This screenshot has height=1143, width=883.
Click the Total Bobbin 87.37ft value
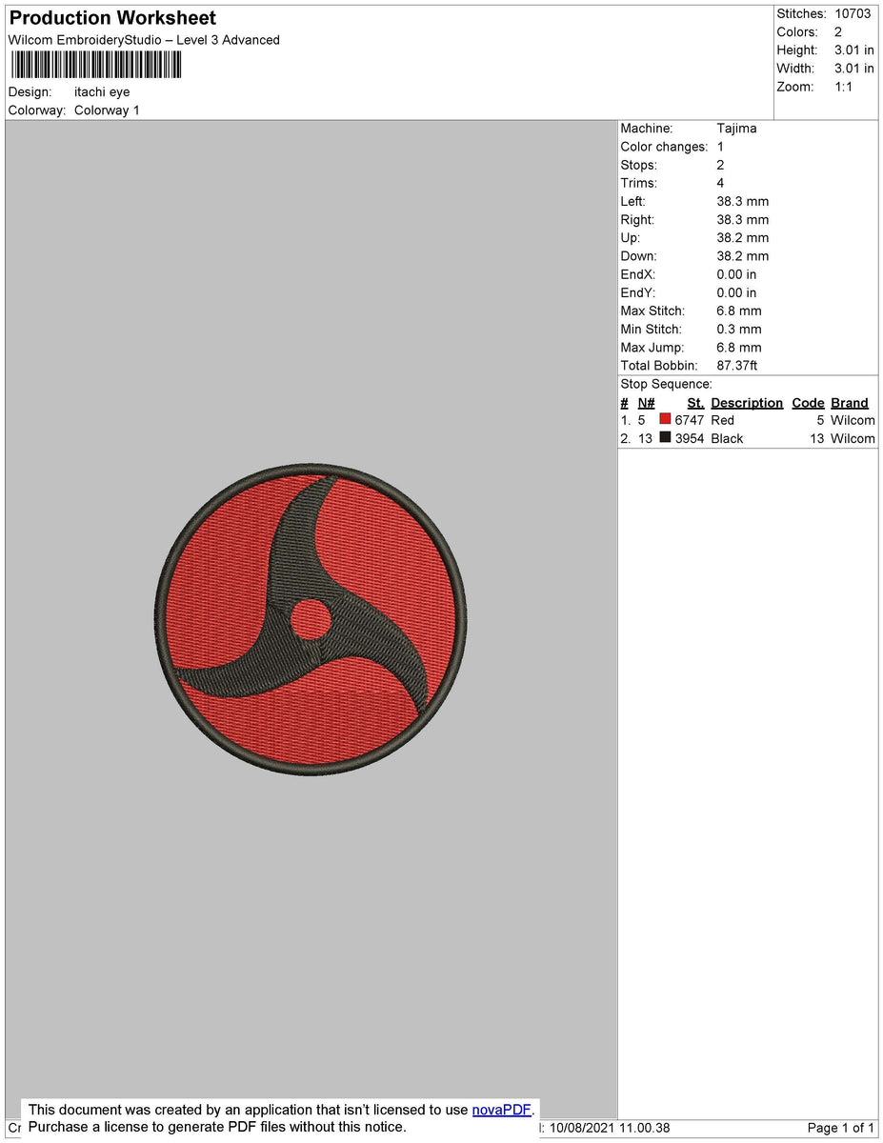pyautogui.click(x=738, y=365)
